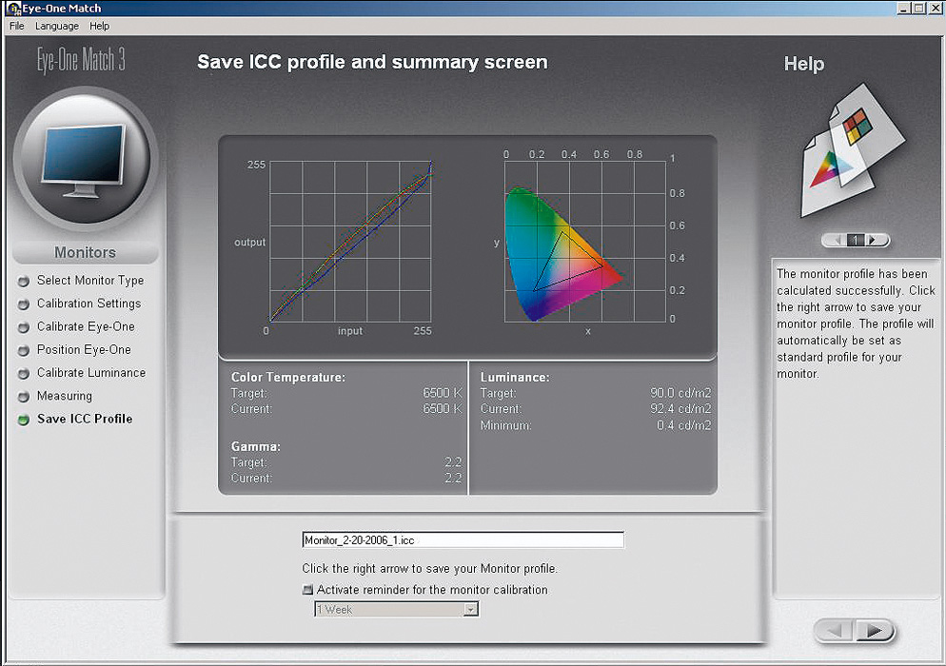
Task: Click the Monitors section header
Action: [x=85, y=252]
